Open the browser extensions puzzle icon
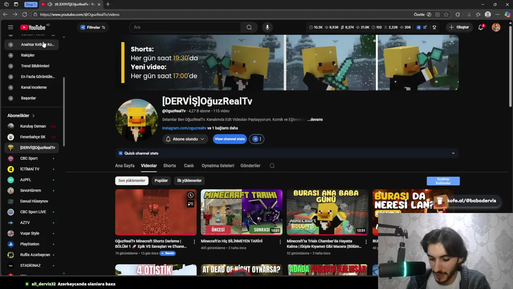The height and width of the screenshot is (289, 513). pyautogui.click(x=458, y=14)
